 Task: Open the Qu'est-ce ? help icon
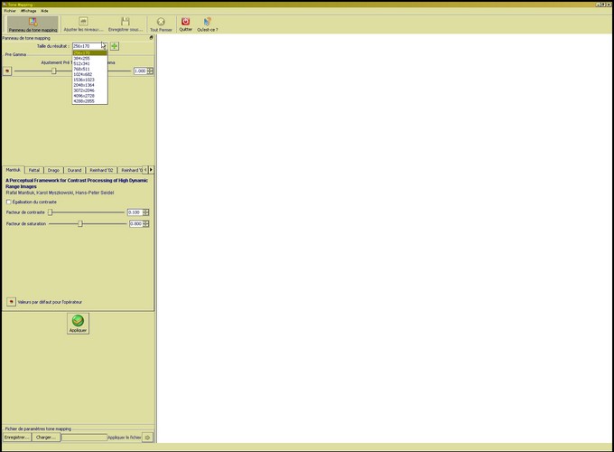208,24
